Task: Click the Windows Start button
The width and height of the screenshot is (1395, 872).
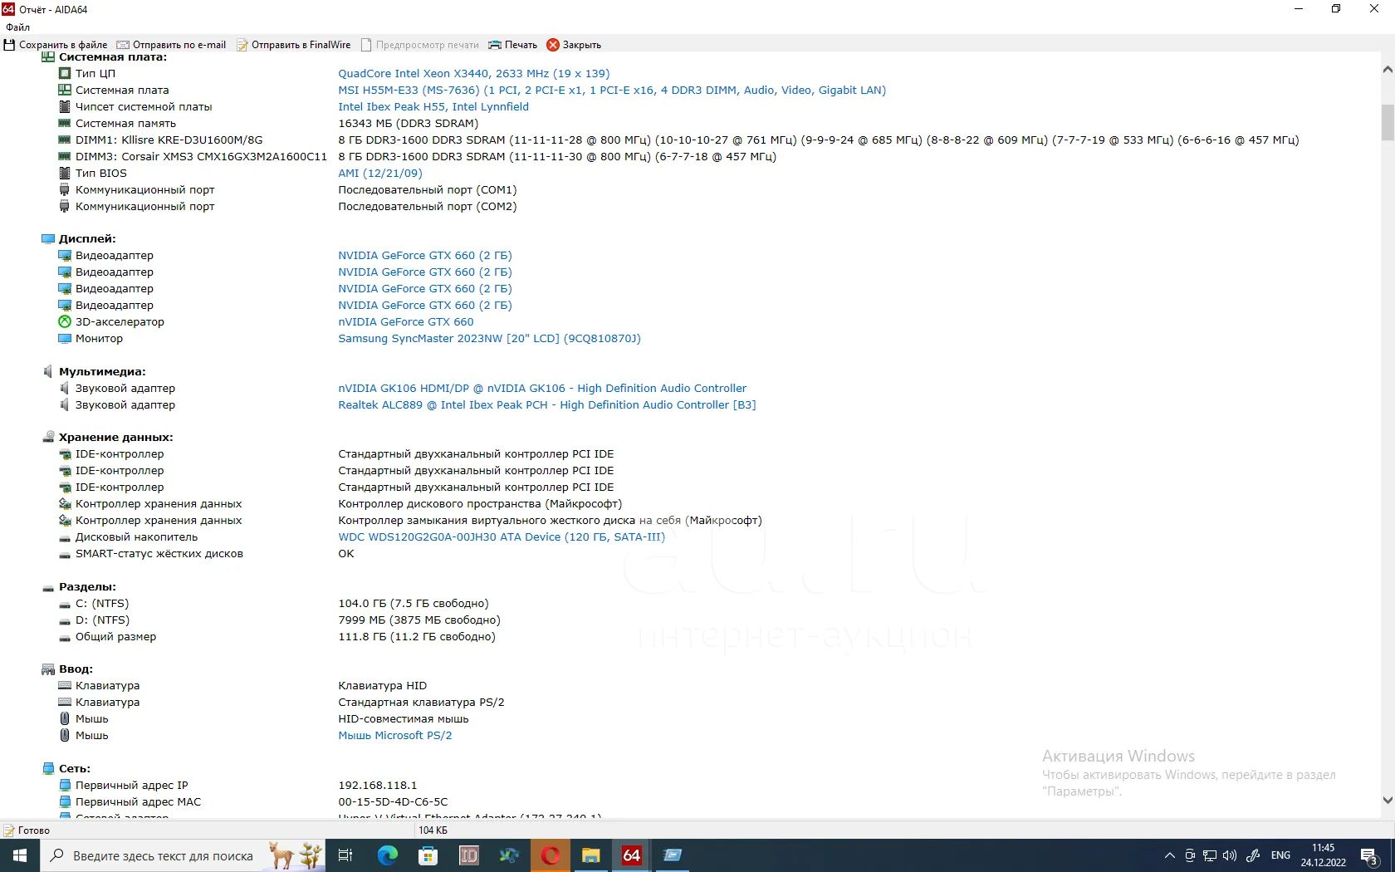Action: pyautogui.click(x=20, y=855)
